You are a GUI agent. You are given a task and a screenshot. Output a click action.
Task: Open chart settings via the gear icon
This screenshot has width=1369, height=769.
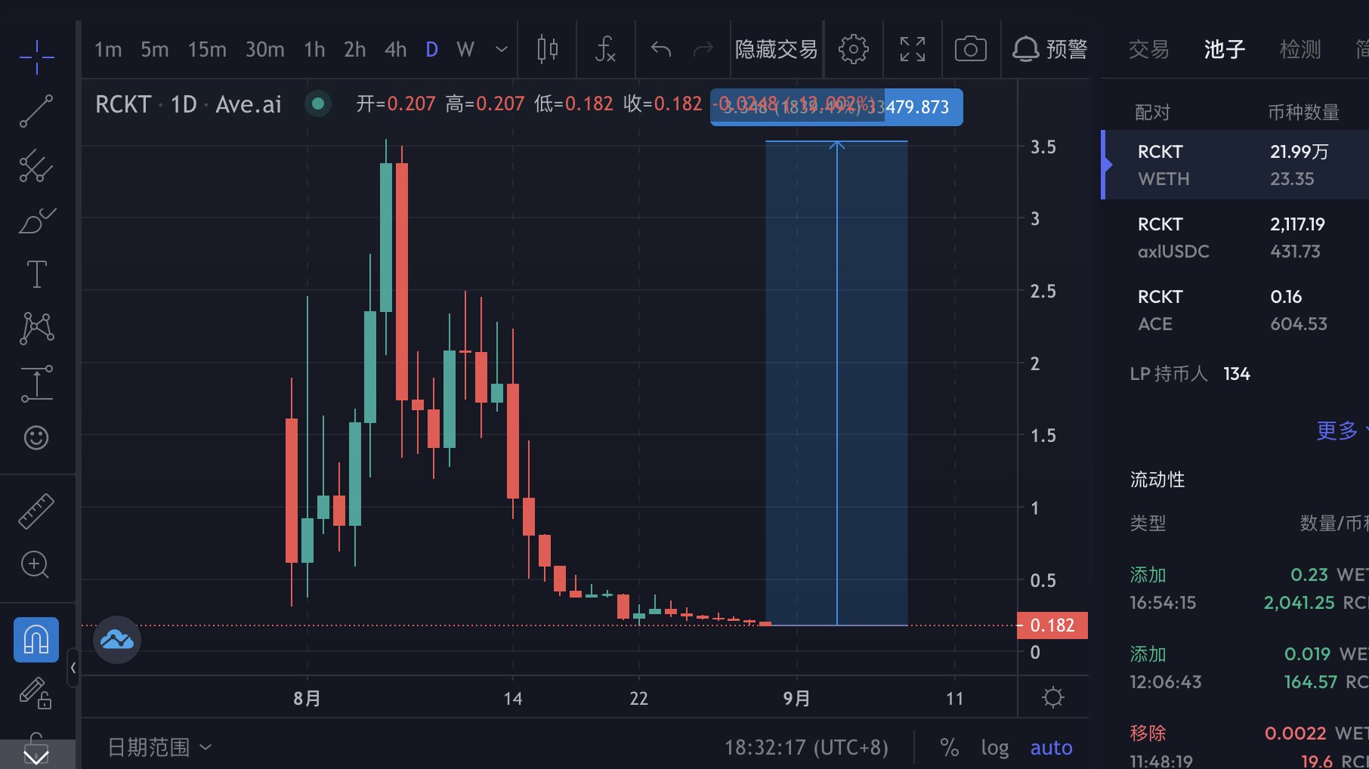[x=853, y=49]
